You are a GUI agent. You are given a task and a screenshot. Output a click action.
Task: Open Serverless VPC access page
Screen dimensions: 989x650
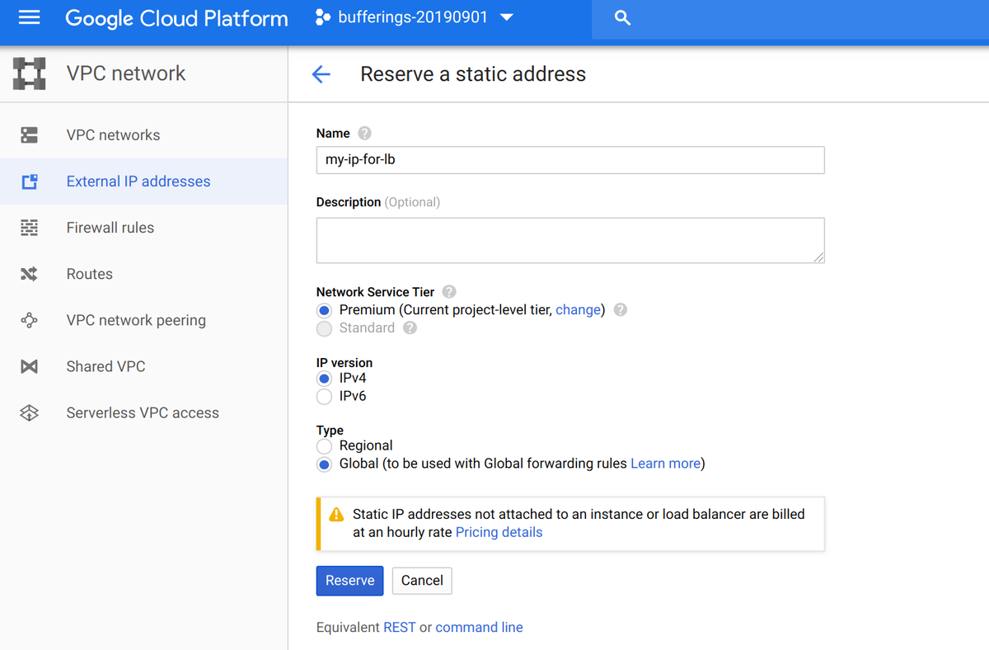143,412
